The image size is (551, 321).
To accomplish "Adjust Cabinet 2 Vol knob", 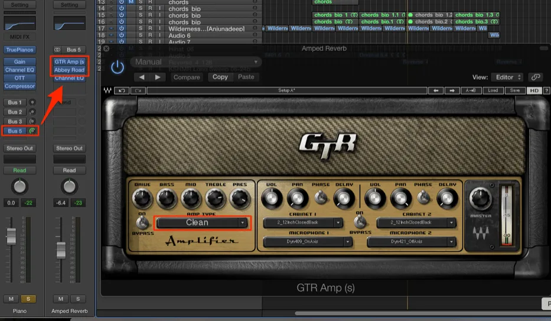I will point(375,198).
